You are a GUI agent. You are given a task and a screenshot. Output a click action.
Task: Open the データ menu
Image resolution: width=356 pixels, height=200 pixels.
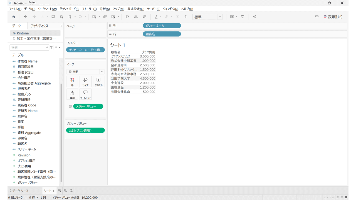[30, 9]
